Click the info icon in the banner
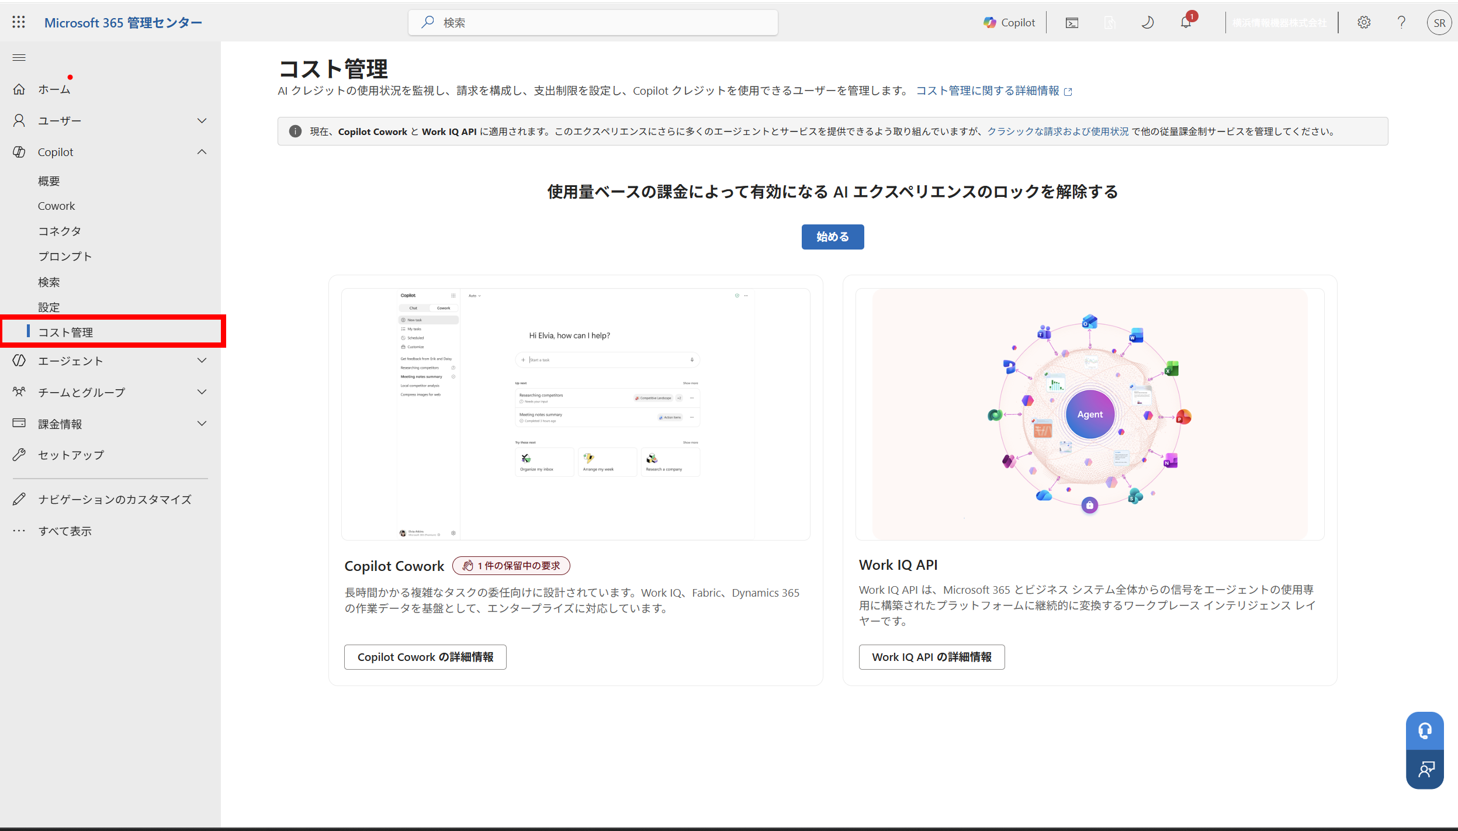Screen dimensions: 1458x831 click(295, 131)
